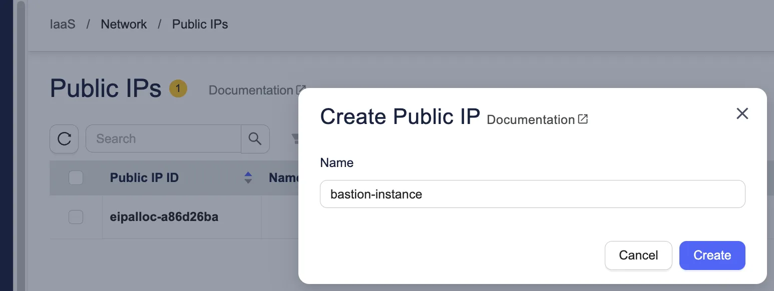The image size is (774, 291).
Task: Click the Public IP ID column header
Action: (144, 177)
